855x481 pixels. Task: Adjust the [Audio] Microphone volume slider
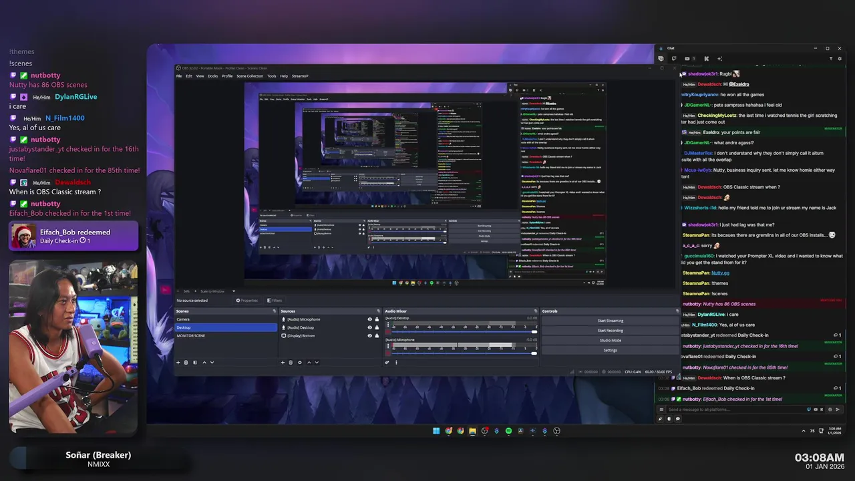pos(464,353)
